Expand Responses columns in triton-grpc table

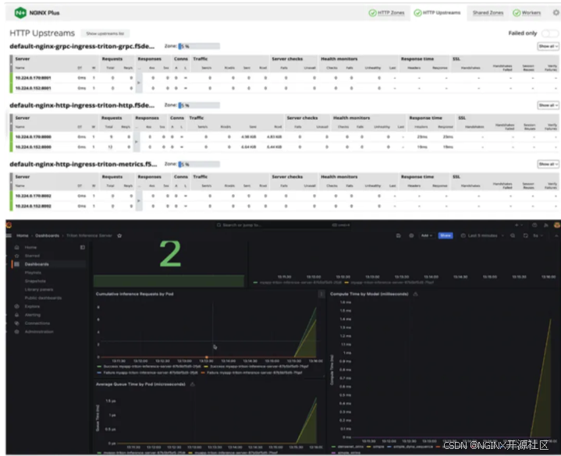[139, 83]
